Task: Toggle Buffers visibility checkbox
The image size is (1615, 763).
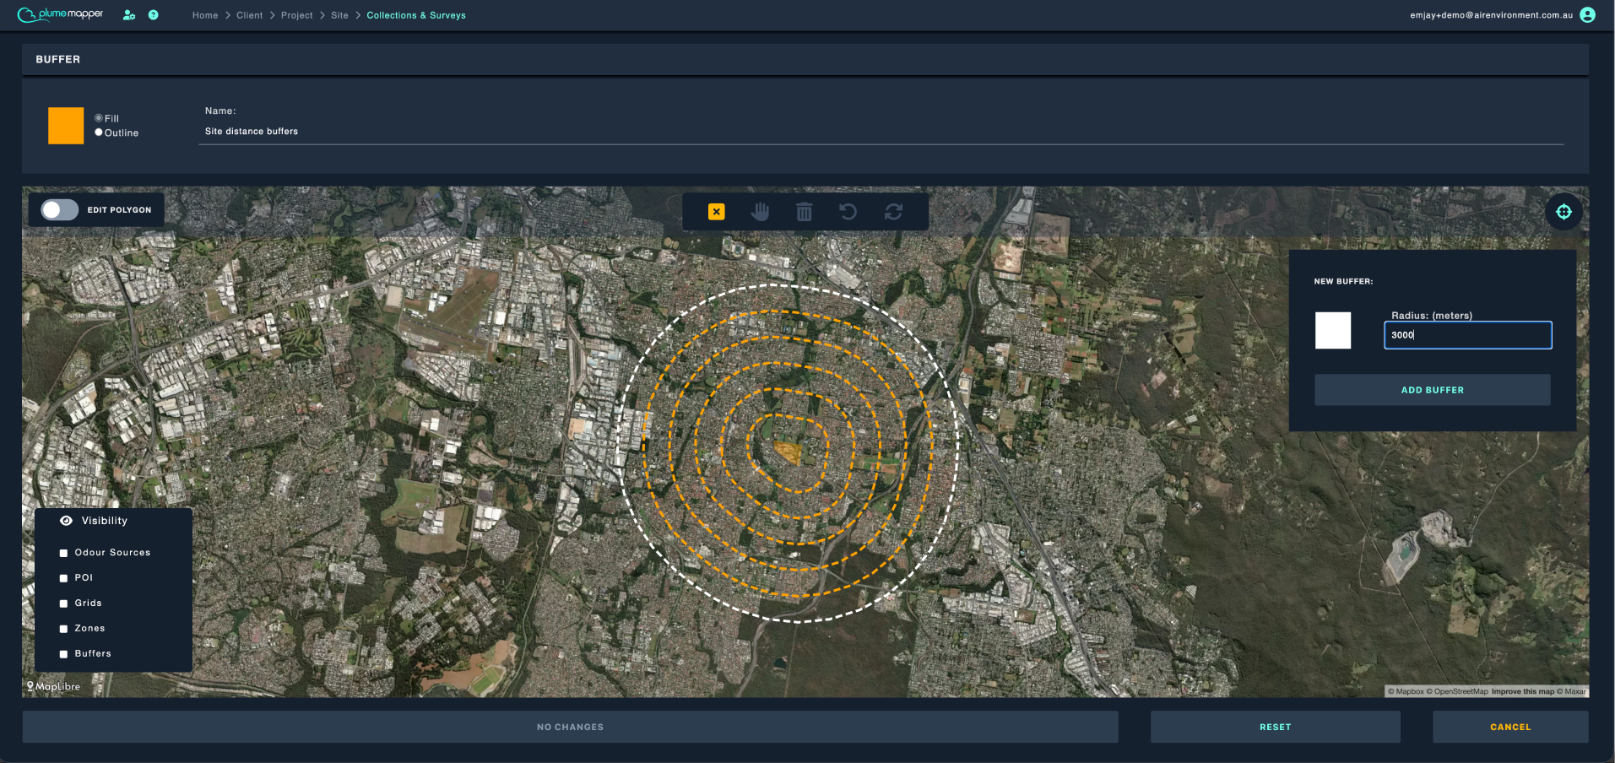Action: [63, 654]
